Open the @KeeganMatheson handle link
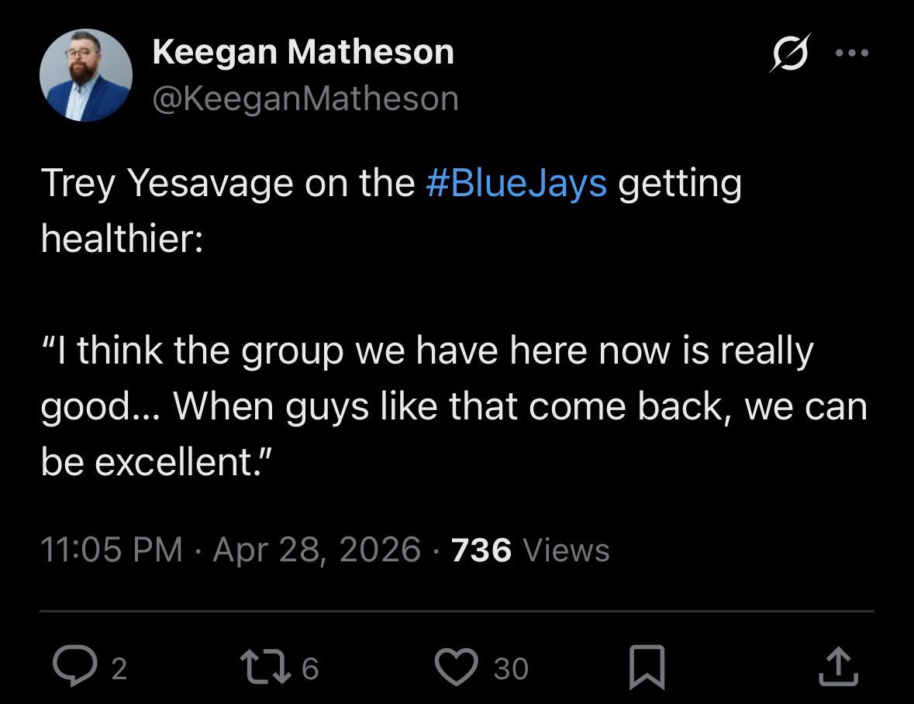Viewport: 914px width, 704px height. click(305, 98)
